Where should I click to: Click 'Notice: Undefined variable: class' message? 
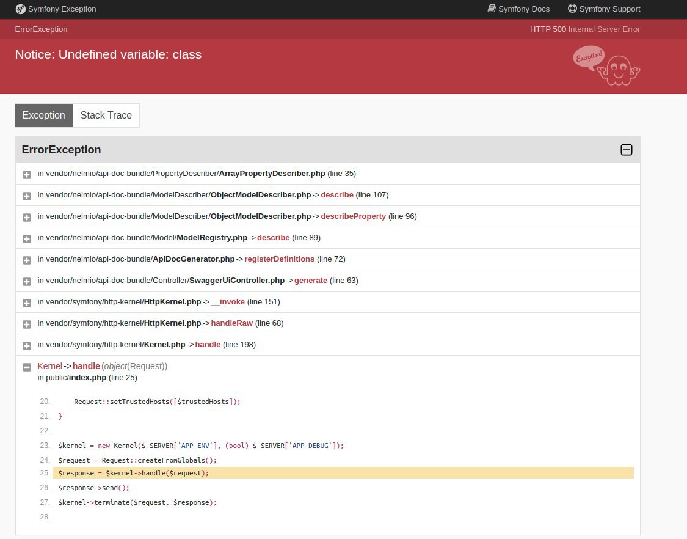pos(108,54)
